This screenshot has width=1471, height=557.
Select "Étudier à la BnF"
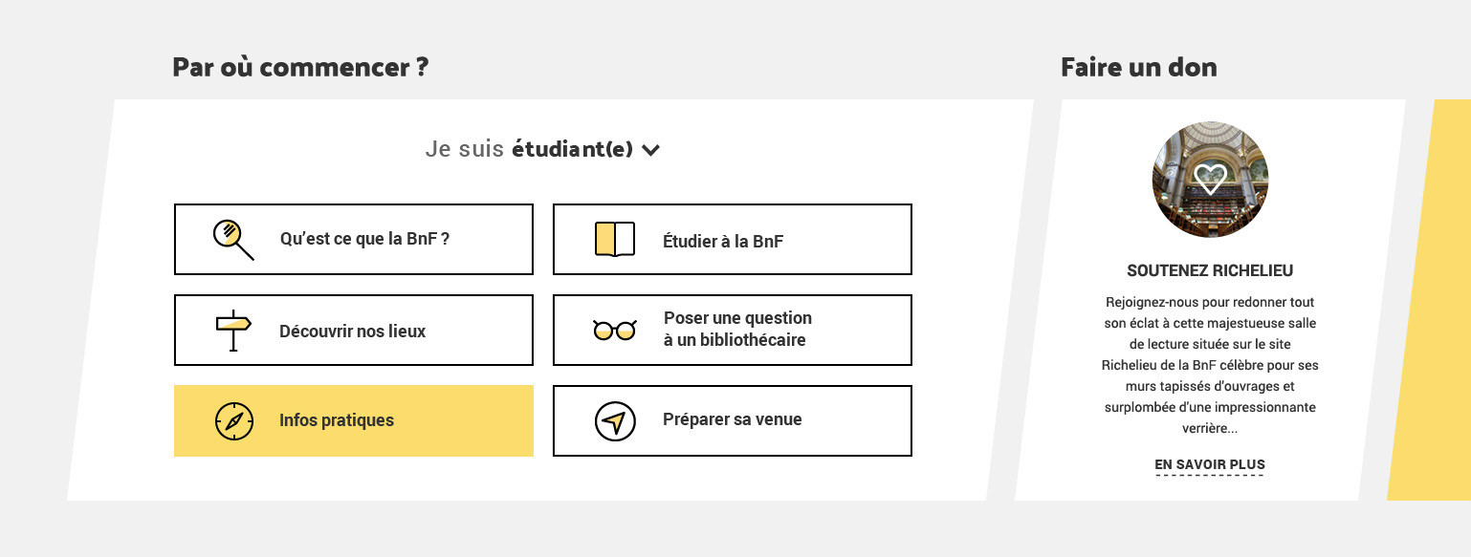733,239
